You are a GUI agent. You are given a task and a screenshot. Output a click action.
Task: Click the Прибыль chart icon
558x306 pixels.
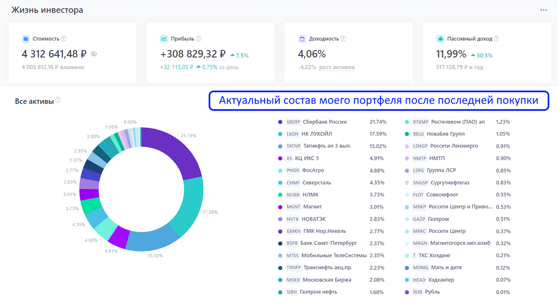point(164,39)
